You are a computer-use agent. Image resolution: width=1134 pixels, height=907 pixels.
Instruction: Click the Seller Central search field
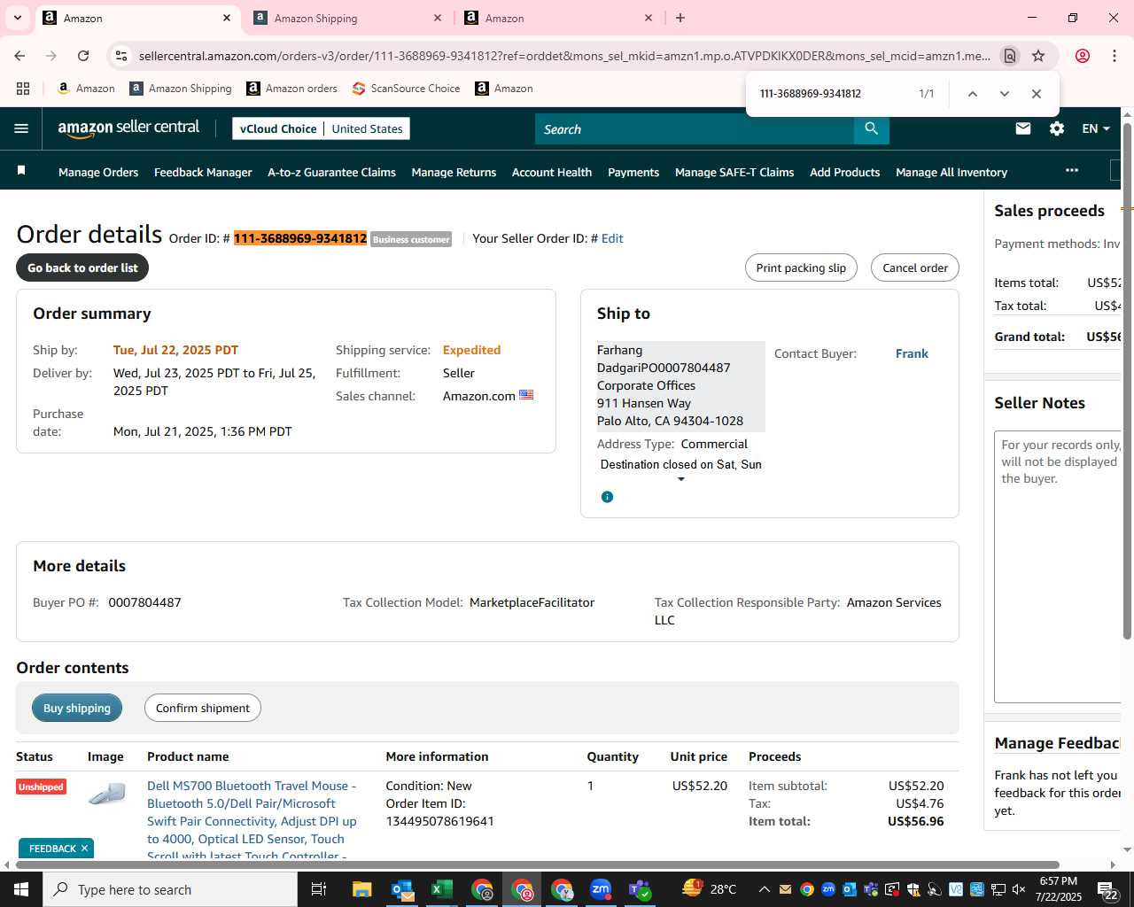695,129
